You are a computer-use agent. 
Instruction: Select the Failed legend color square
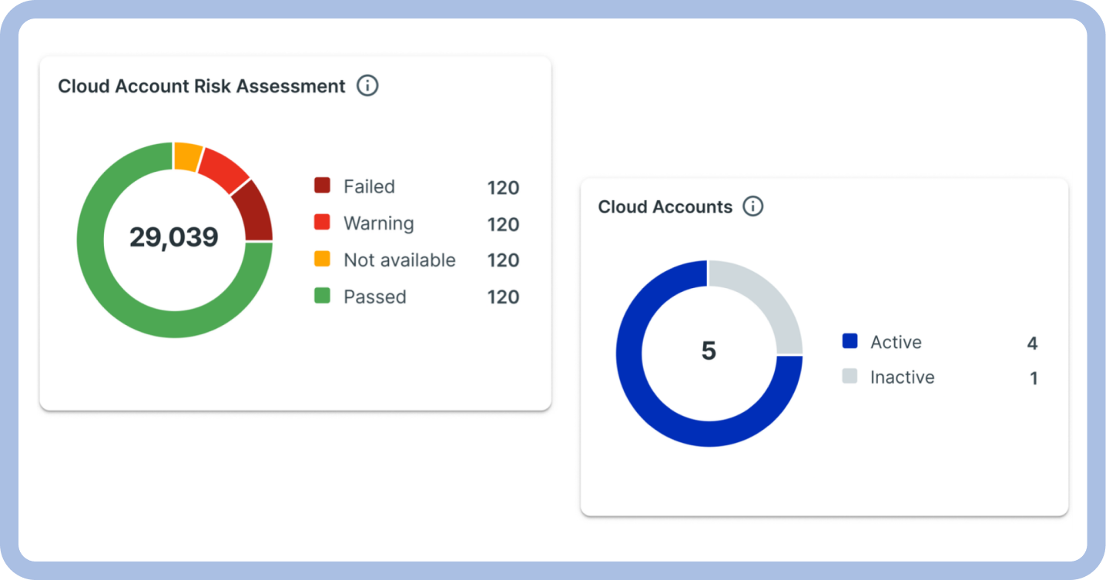(x=322, y=186)
